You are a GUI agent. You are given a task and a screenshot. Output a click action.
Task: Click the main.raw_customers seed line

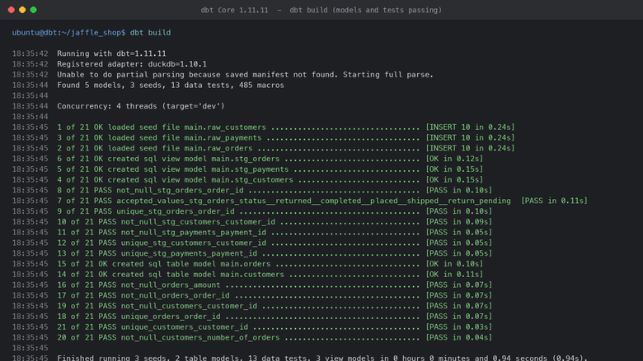pyautogui.click(x=286, y=127)
